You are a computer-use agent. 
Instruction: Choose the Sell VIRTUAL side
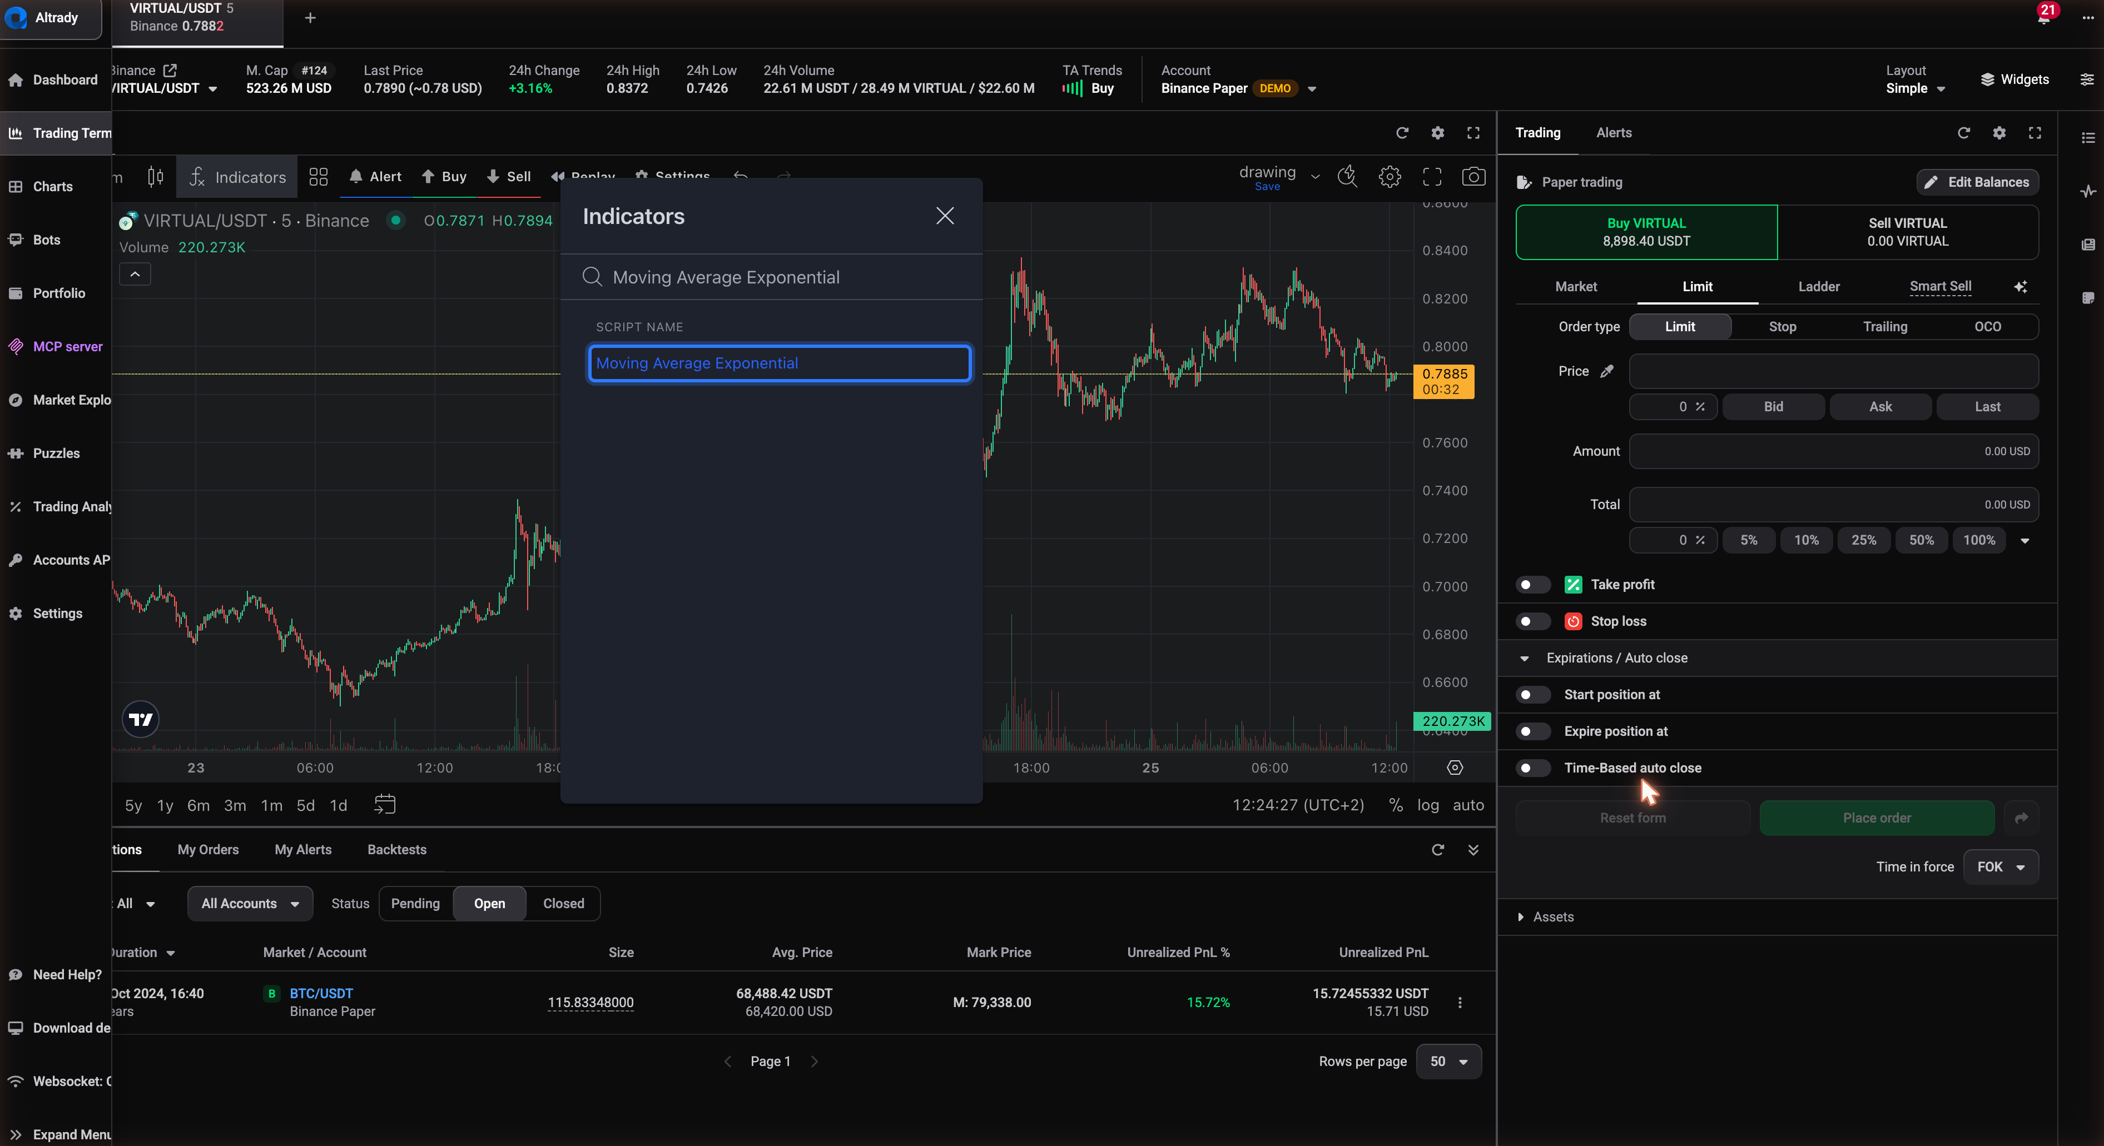(1907, 232)
